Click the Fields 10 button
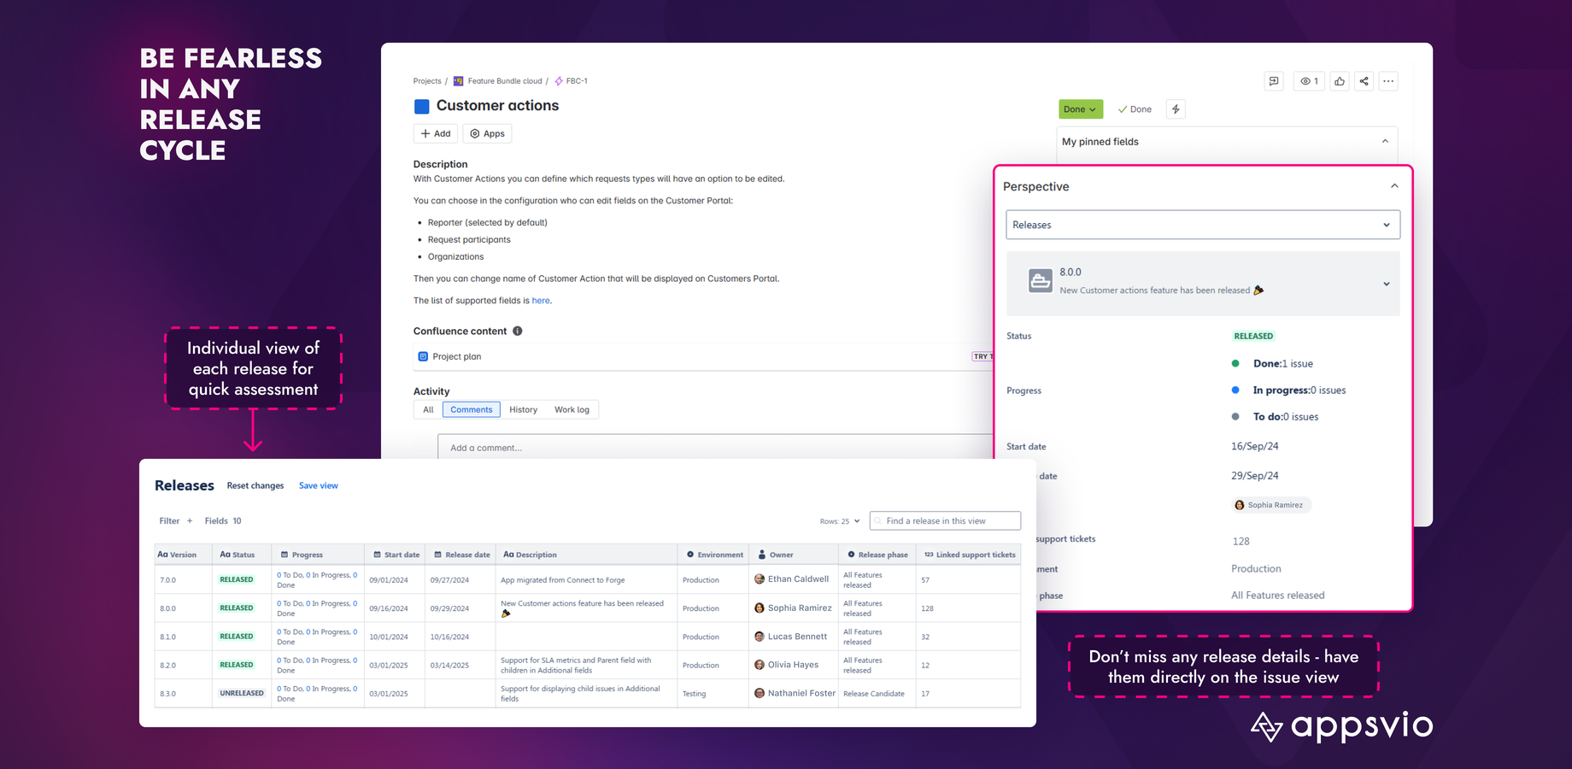1572x769 pixels. tap(223, 520)
